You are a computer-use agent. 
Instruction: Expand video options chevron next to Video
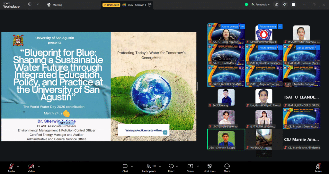point(39,166)
